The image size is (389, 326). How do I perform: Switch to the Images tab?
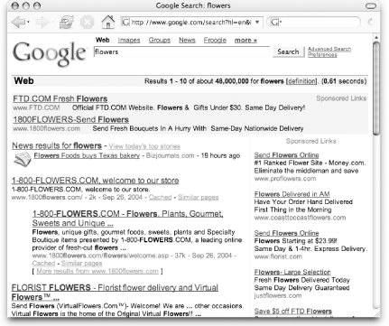pyautogui.click(x=129, y=40)
